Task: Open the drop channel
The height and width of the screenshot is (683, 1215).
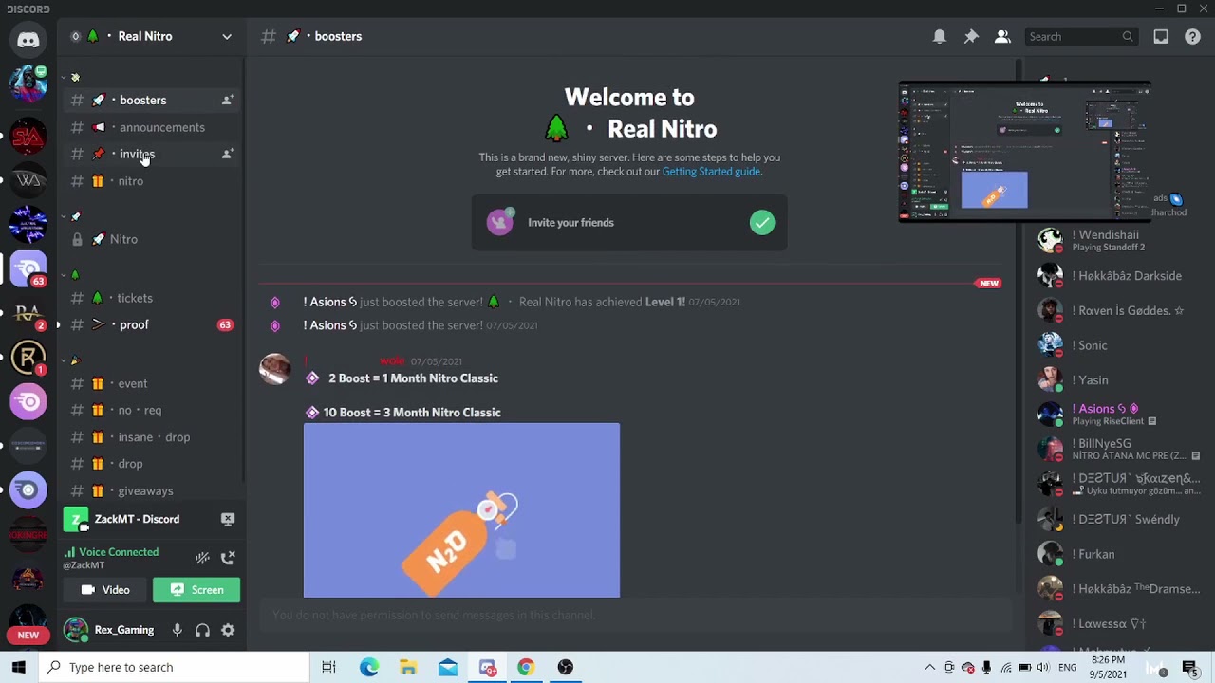Action: coord(151,464)
